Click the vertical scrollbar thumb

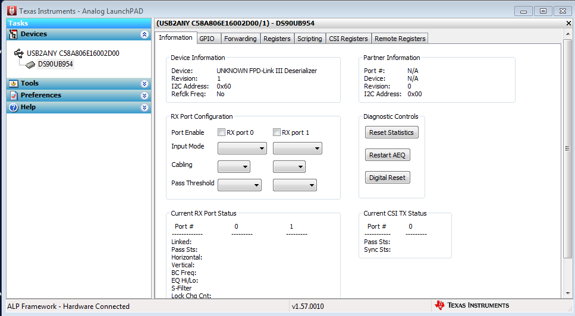click(567, 148)
